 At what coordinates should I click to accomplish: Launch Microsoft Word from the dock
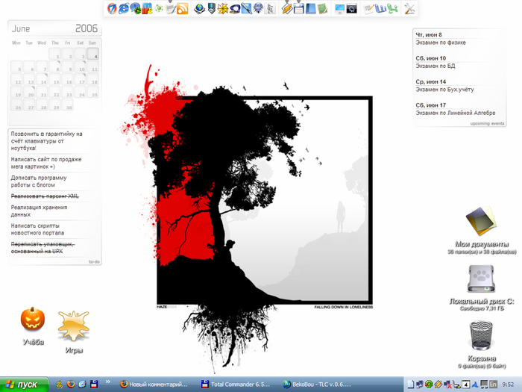click(381, 8)
